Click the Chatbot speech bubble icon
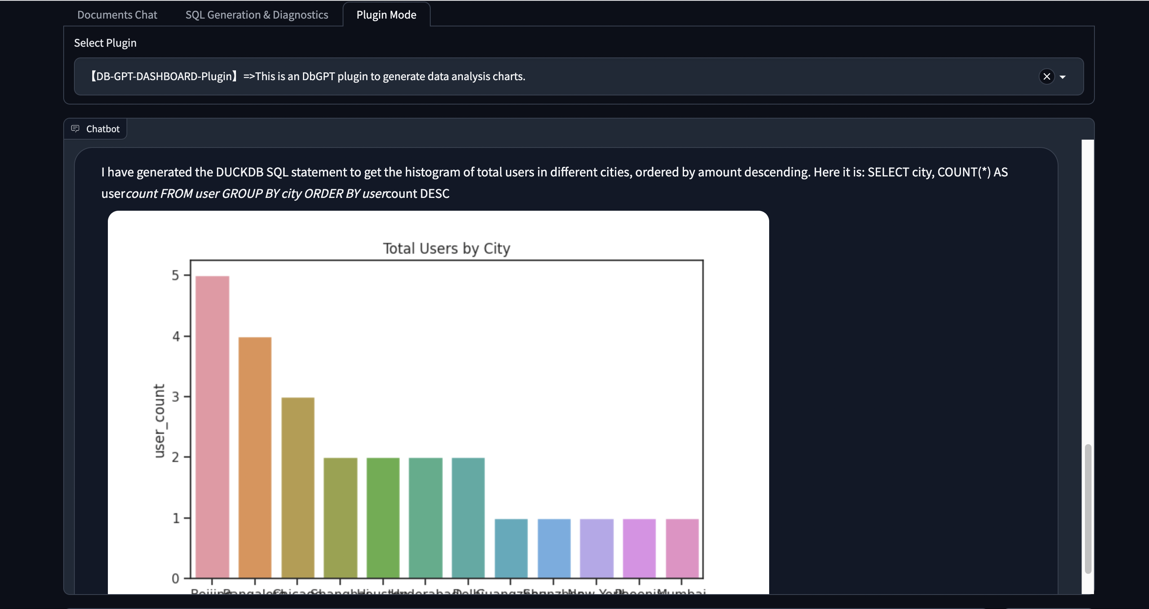The height and width of the screenshot is (609, 1149). [x=75, y=129]
